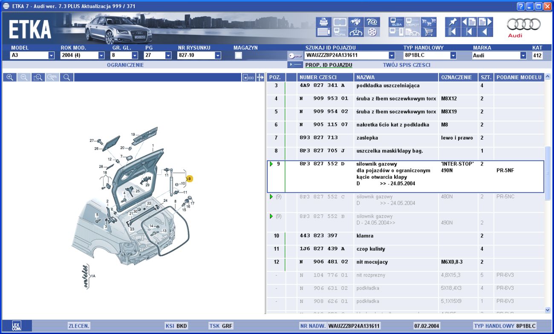
Task: Click the NORA toolbar icon
Action: click(x=340, y=32)
